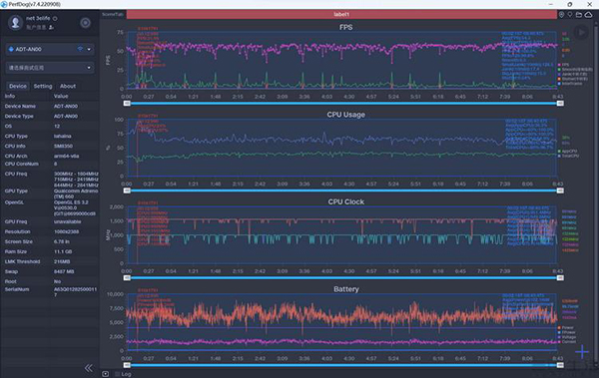599x378 pixels.
Task: Toggle Stutter series in FPS legend
Action: (x=572, y=79)
